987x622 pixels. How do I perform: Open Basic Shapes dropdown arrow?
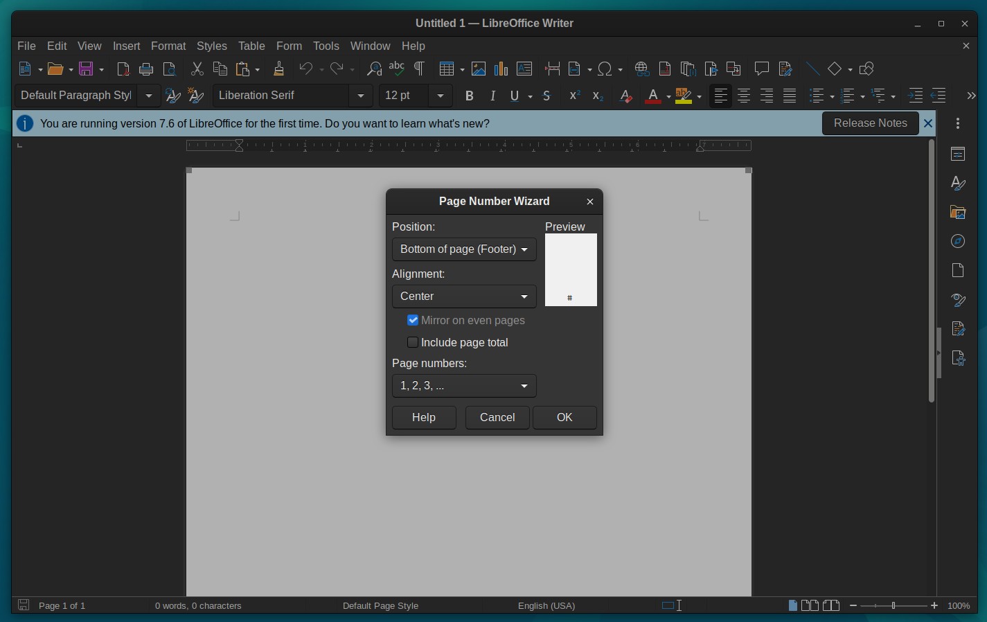point(850,69)
